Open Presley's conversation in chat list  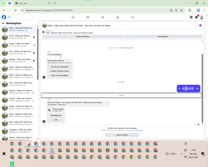pos(18,107)
